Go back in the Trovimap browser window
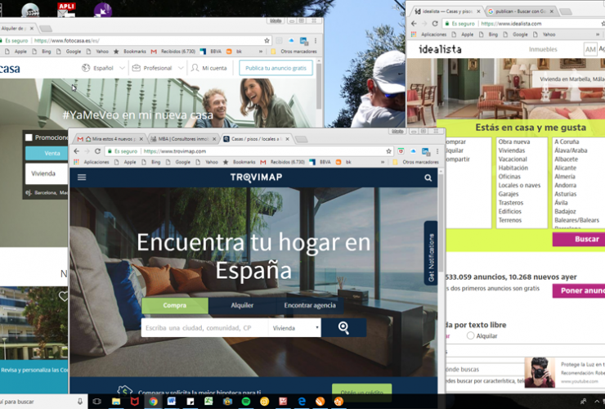The width and height of the screenshot is (605, 409). pos(76,151)
